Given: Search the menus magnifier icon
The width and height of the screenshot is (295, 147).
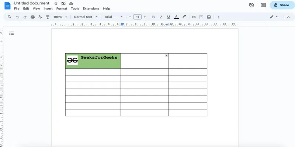Looking at the screenshot, I should (x=10, y=17).
